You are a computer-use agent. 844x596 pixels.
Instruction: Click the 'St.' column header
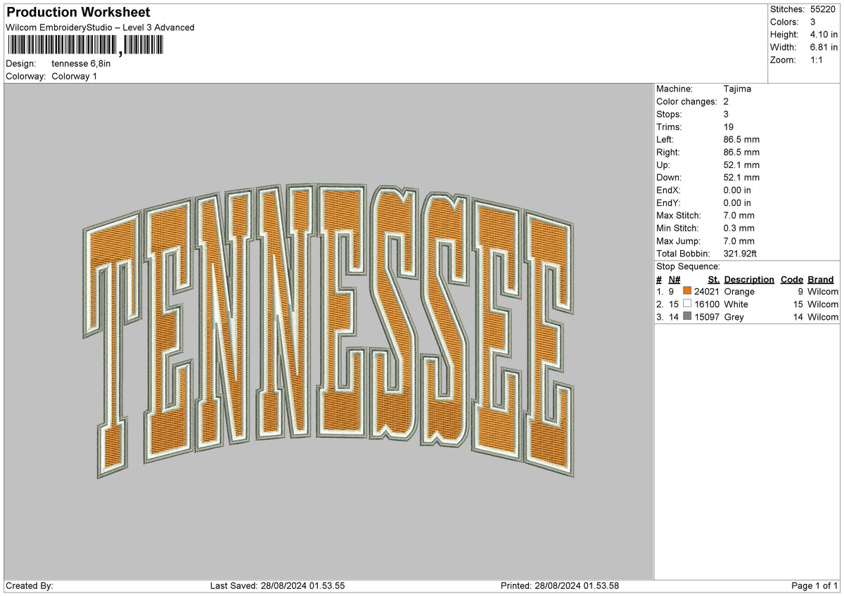point(714,279)
